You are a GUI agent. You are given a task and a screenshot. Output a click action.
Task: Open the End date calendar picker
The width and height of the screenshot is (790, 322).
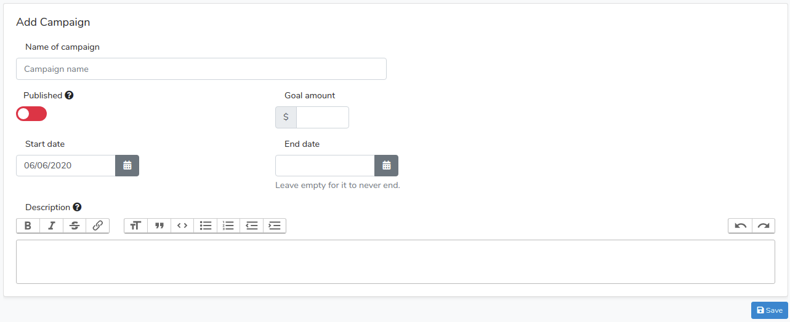[387, 165]
